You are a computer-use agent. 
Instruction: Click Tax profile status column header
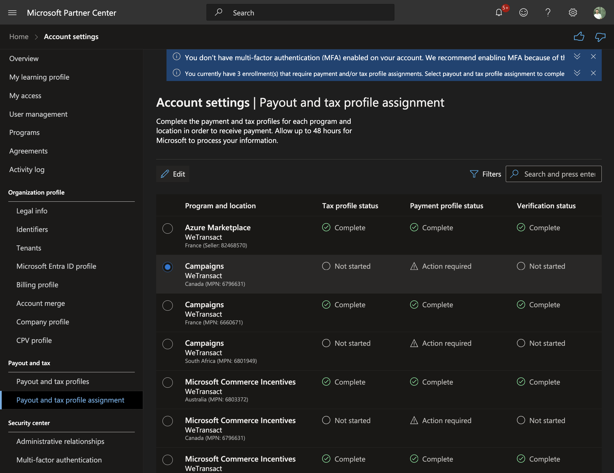[350, 206]
